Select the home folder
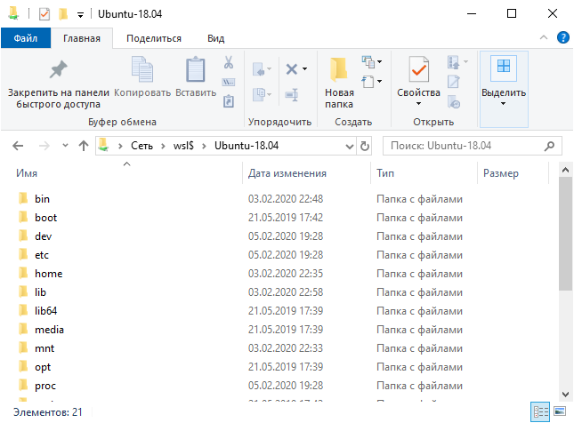The image size is (574, 423). click(49, 274)
